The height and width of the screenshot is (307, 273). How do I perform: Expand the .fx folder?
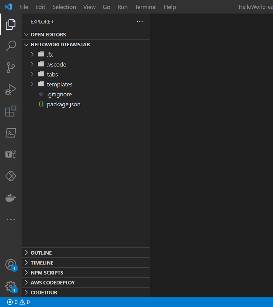point(50,54)
